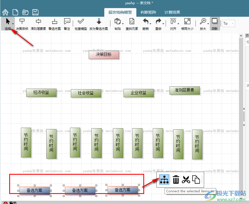Delete selection using the trash icon
The height and width of the screenshot is (204, 249).
tap(176, 179)
